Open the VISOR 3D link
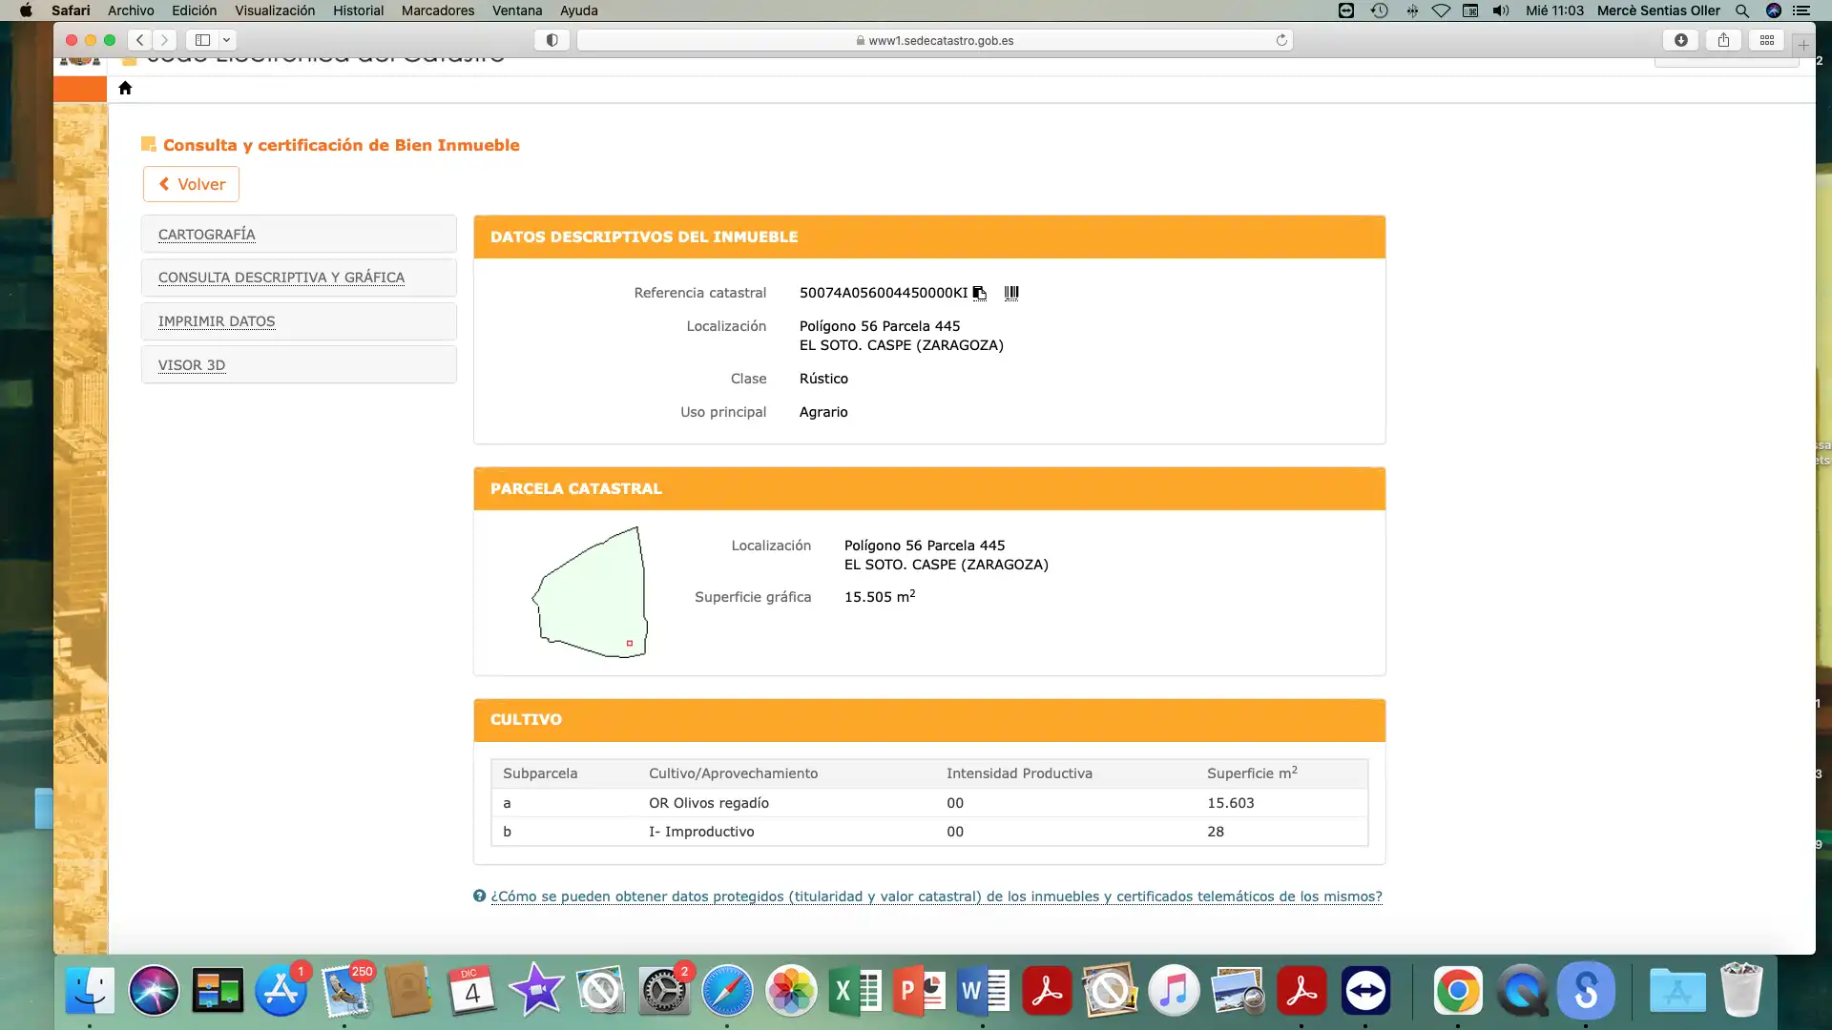 pos(192,365)
